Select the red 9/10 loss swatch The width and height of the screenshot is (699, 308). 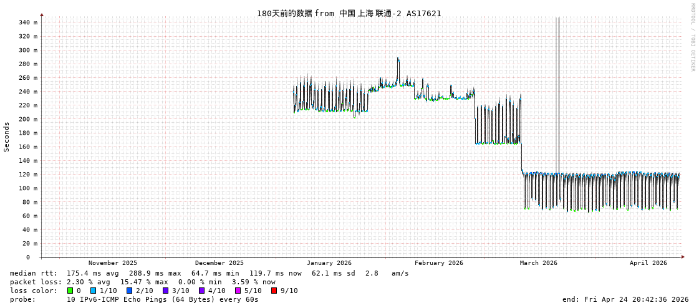(x=274, y=291)
